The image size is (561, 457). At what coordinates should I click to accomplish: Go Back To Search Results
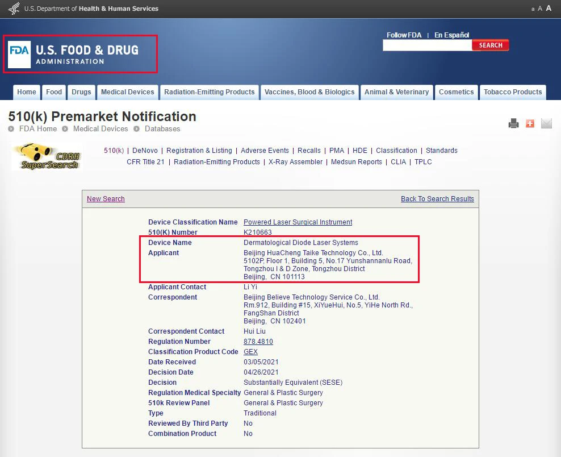pos(437,199)
